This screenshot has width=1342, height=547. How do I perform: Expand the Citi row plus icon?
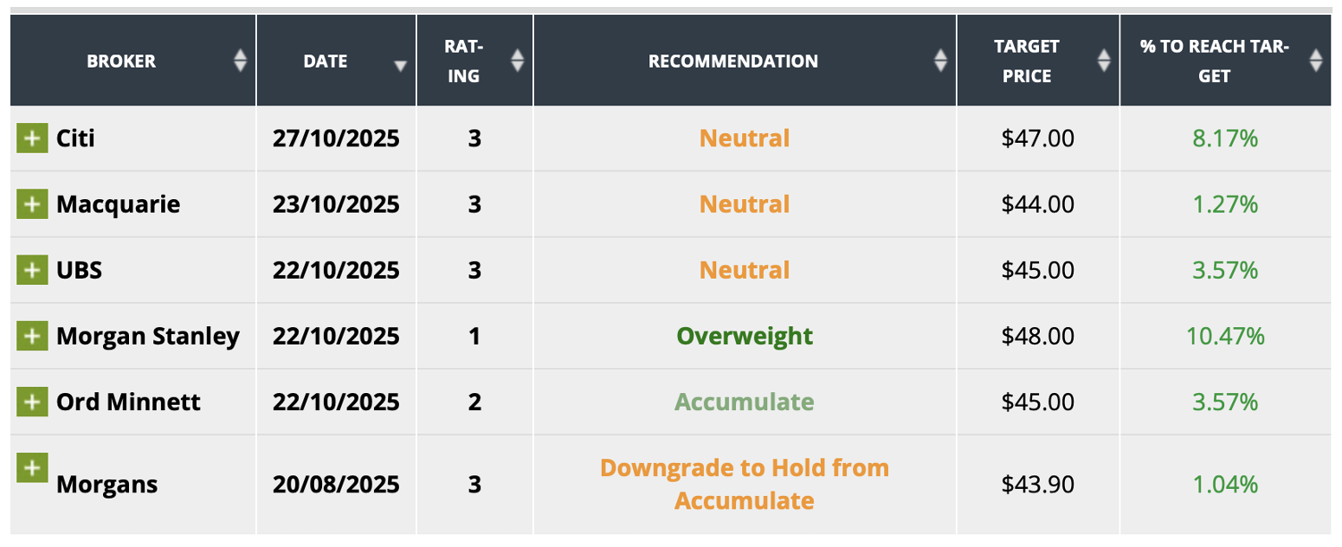[x=32, y=138]
